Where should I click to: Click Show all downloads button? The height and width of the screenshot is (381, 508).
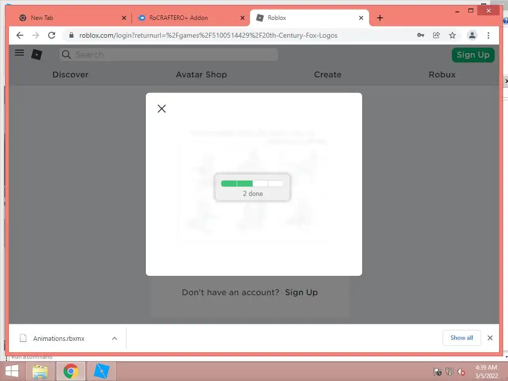461,338
